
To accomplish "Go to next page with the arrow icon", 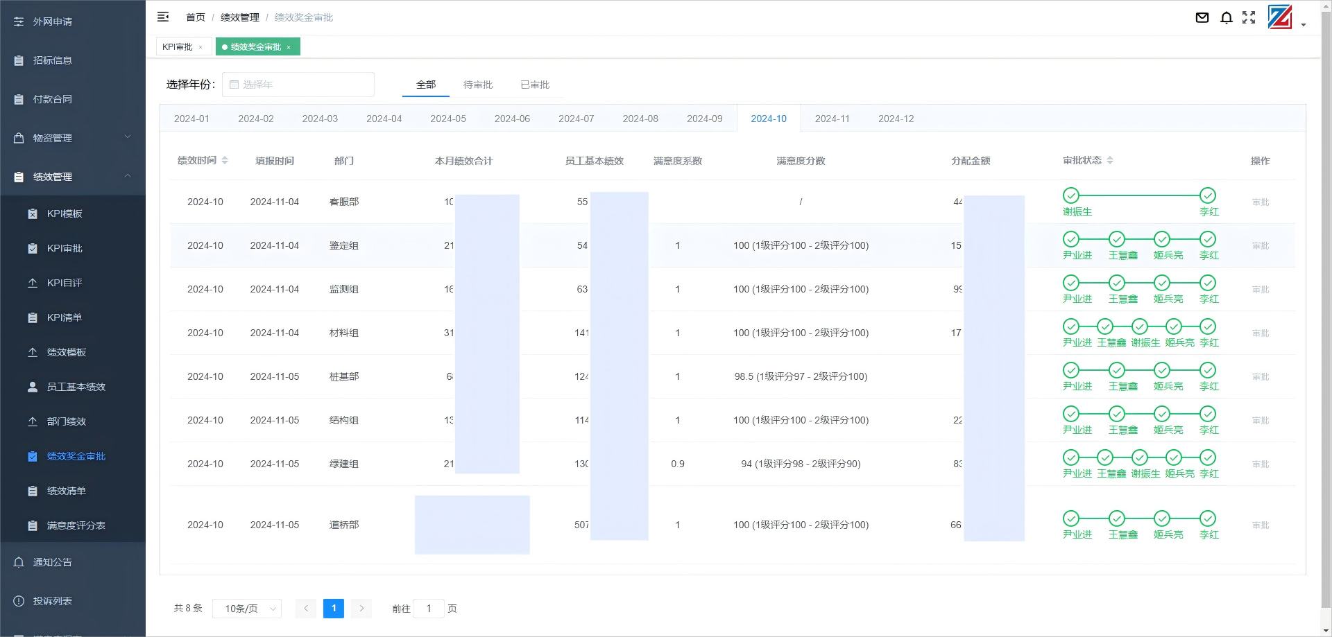I will (x=361, y=608).
